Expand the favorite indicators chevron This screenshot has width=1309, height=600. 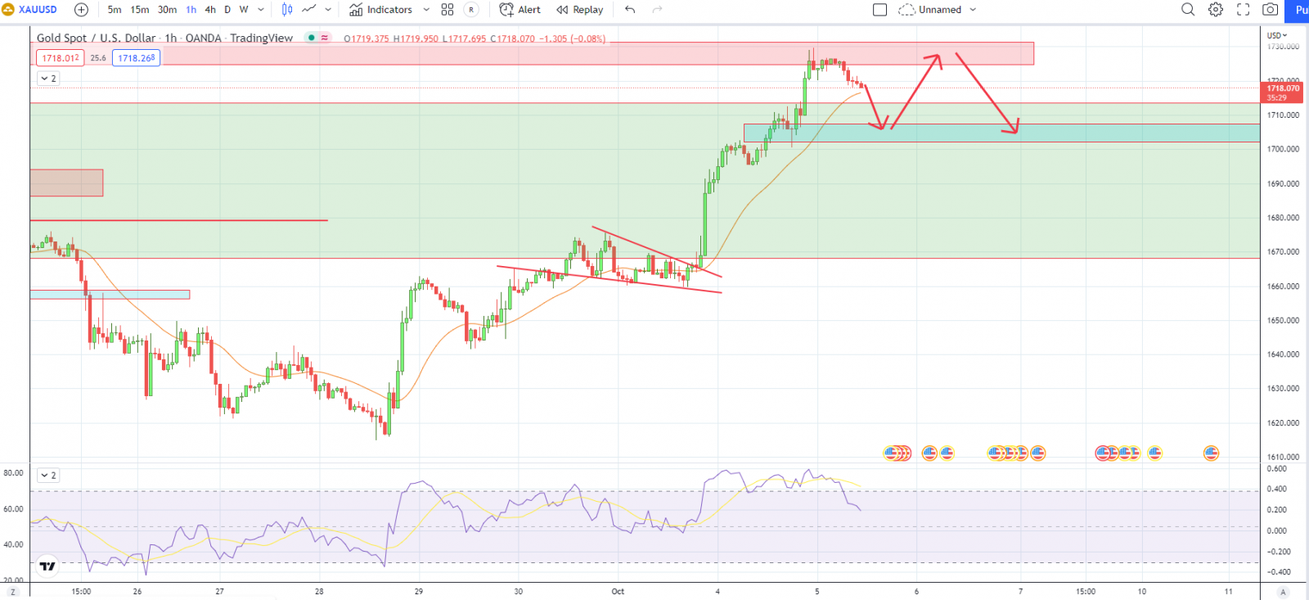pos(426,10)
